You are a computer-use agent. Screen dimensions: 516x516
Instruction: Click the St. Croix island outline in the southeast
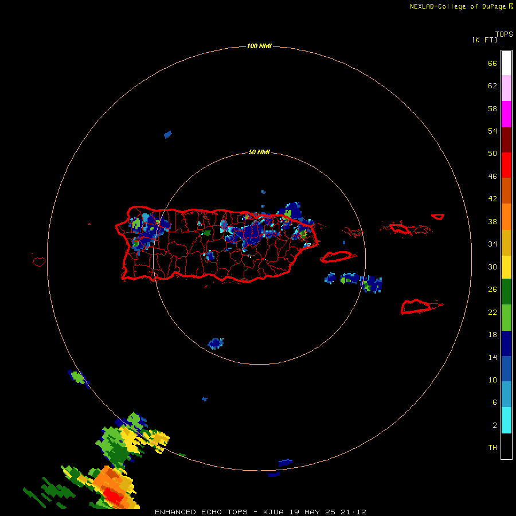tap(416, 306)
